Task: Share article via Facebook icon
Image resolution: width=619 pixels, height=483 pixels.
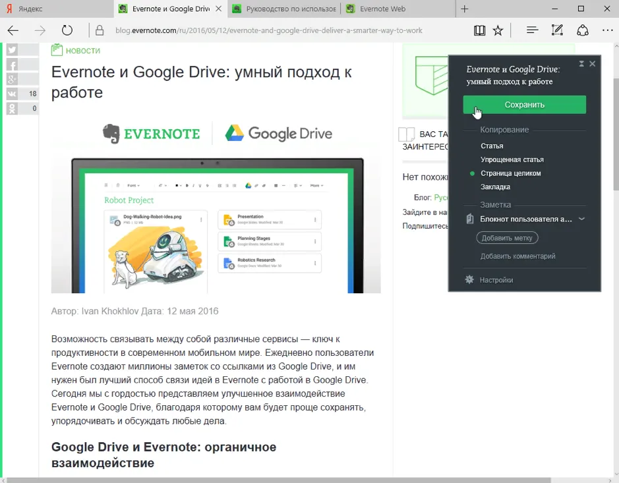Action: pyautogui.click(x=13, y=65)
